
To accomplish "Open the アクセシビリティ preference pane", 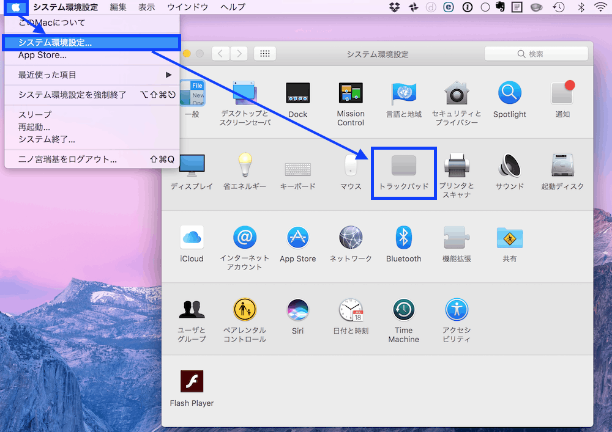I will pos(457,320).
